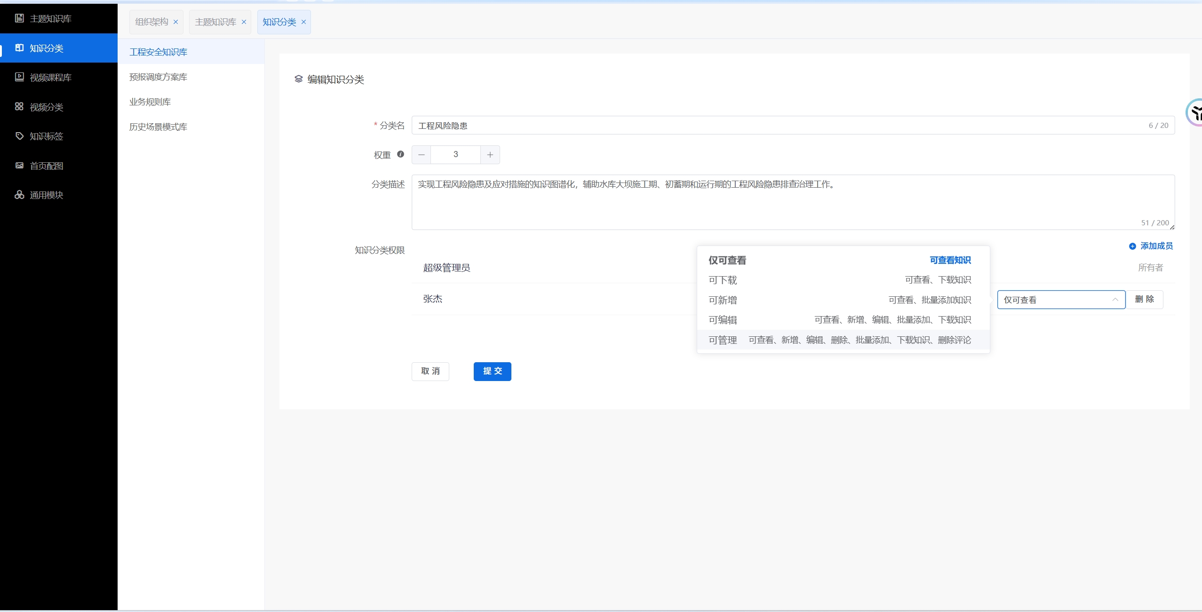The width and height of the screenshot is (1202, 612).
Task: Click the floating assistant icon at right edge
Action: (x=1195, y=113)
